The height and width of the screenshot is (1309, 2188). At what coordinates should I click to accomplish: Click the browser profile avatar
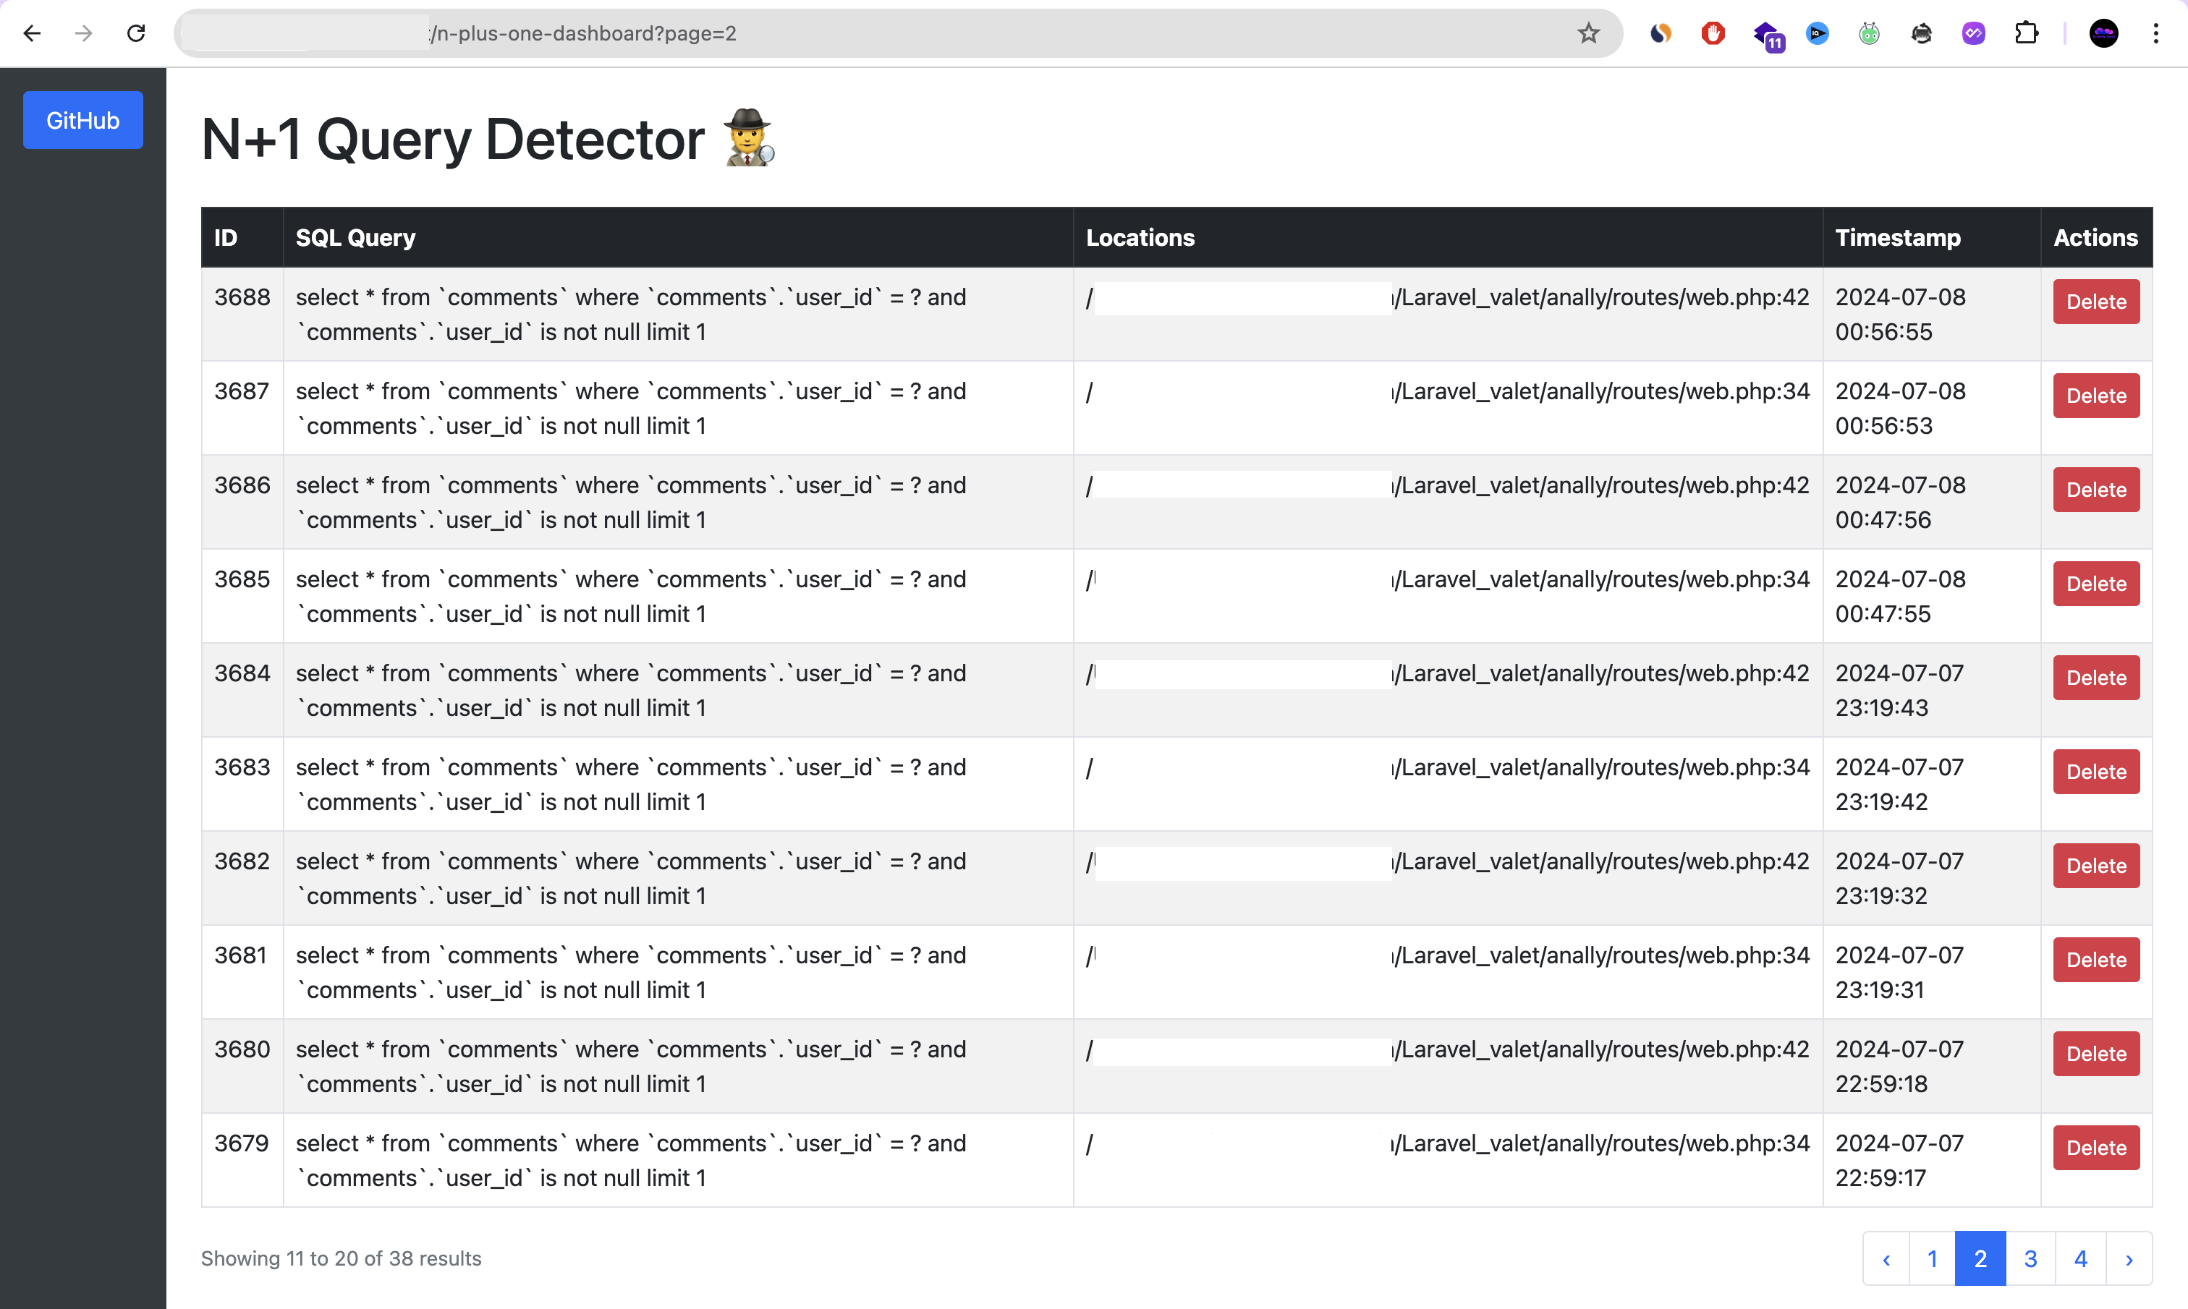(2103, 33)
